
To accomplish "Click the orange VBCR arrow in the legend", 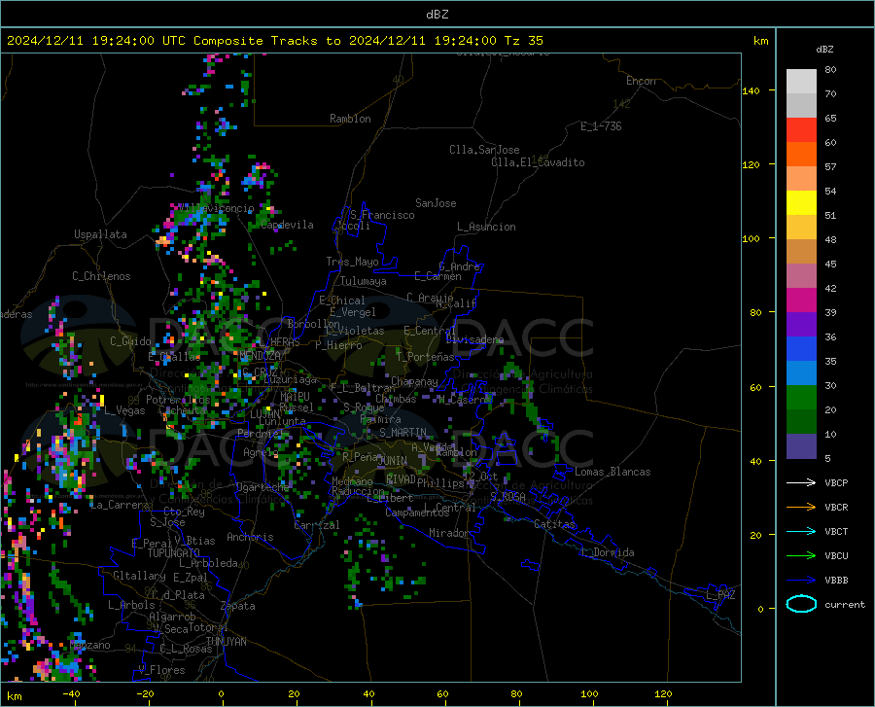I will tap(801, 507).
